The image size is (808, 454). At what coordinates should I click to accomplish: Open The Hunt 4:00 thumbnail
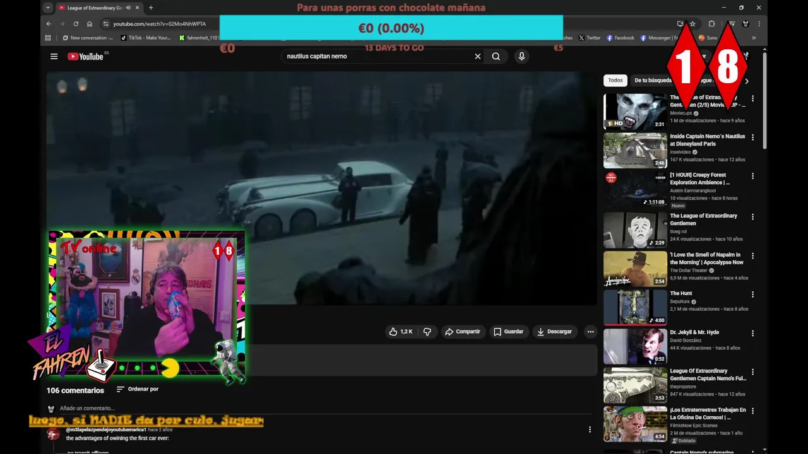point(635,307)
